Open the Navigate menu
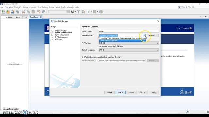This screenshot has height=117, width=209. coord(18,7)
